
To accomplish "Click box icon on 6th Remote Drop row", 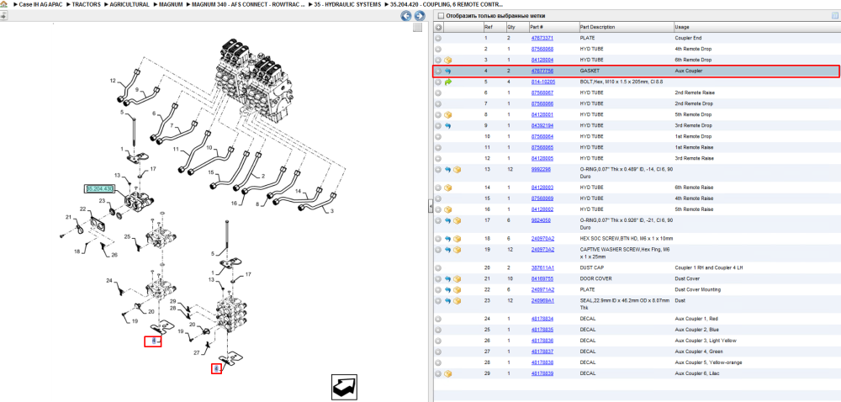I will 448,60.
